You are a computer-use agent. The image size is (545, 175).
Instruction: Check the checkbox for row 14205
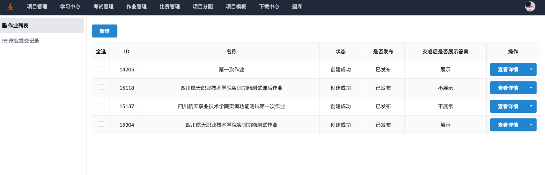[101, 69]
